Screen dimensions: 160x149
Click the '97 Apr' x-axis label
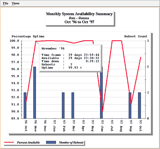coord(83,126)
